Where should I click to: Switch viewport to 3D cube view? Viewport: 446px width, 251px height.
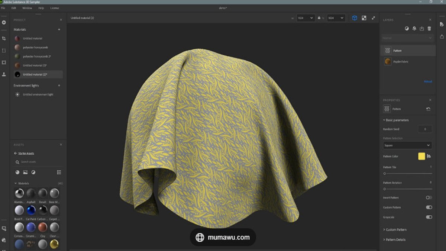tap(355, 18)
